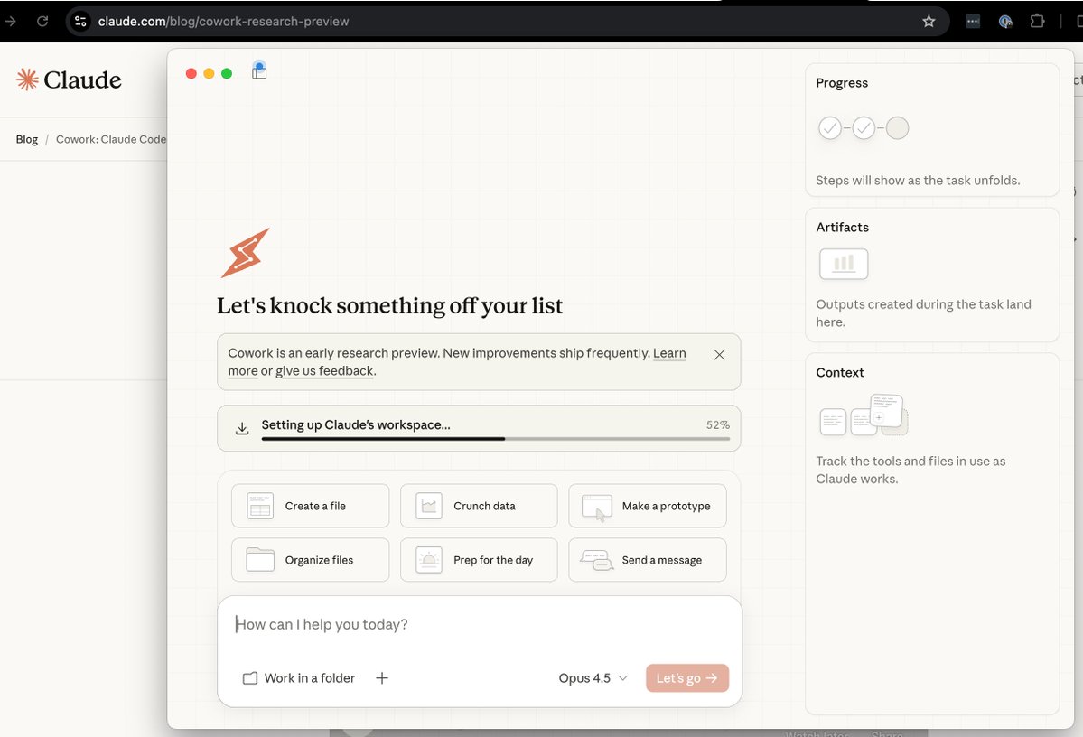Click the Artifacts bar chart icon
Viewport: 1083px width, 737px height.
coord(844,264)
